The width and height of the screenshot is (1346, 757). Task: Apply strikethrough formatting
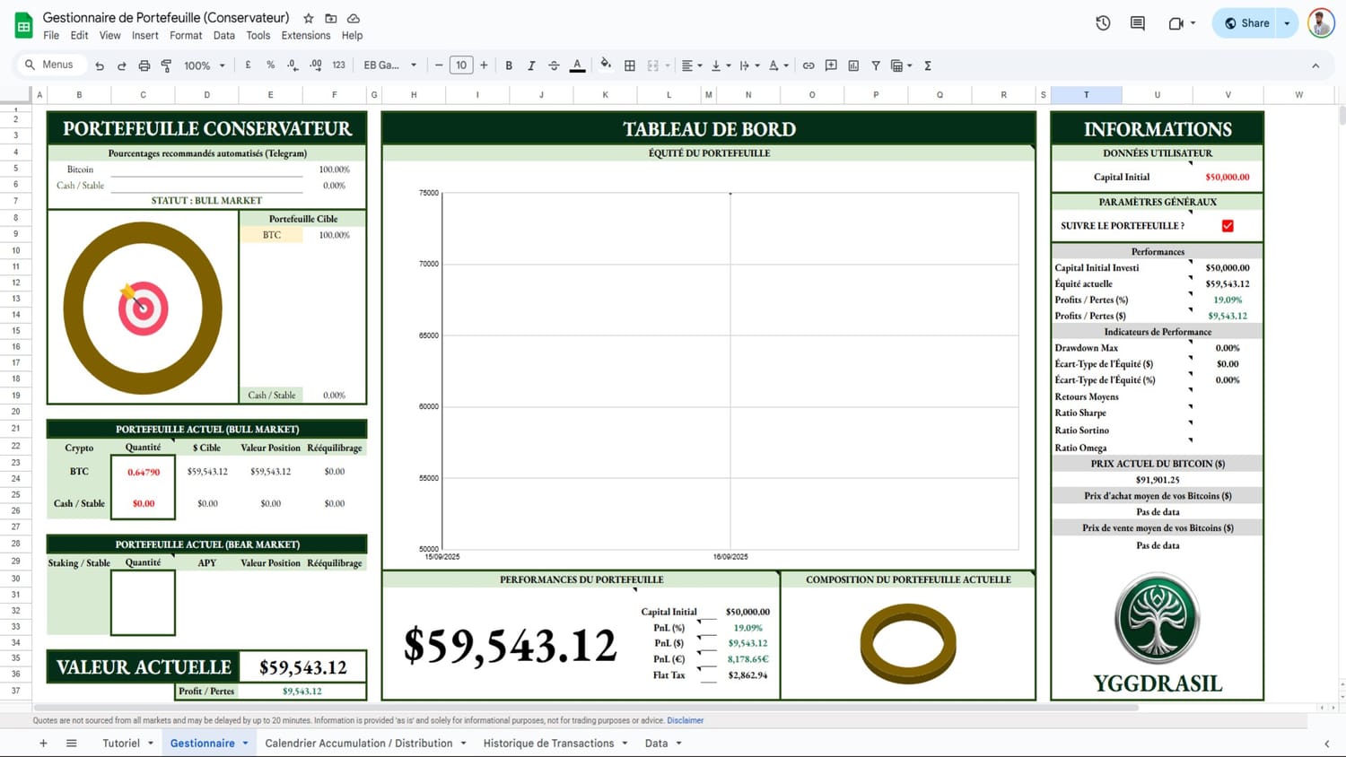(554, 65)
